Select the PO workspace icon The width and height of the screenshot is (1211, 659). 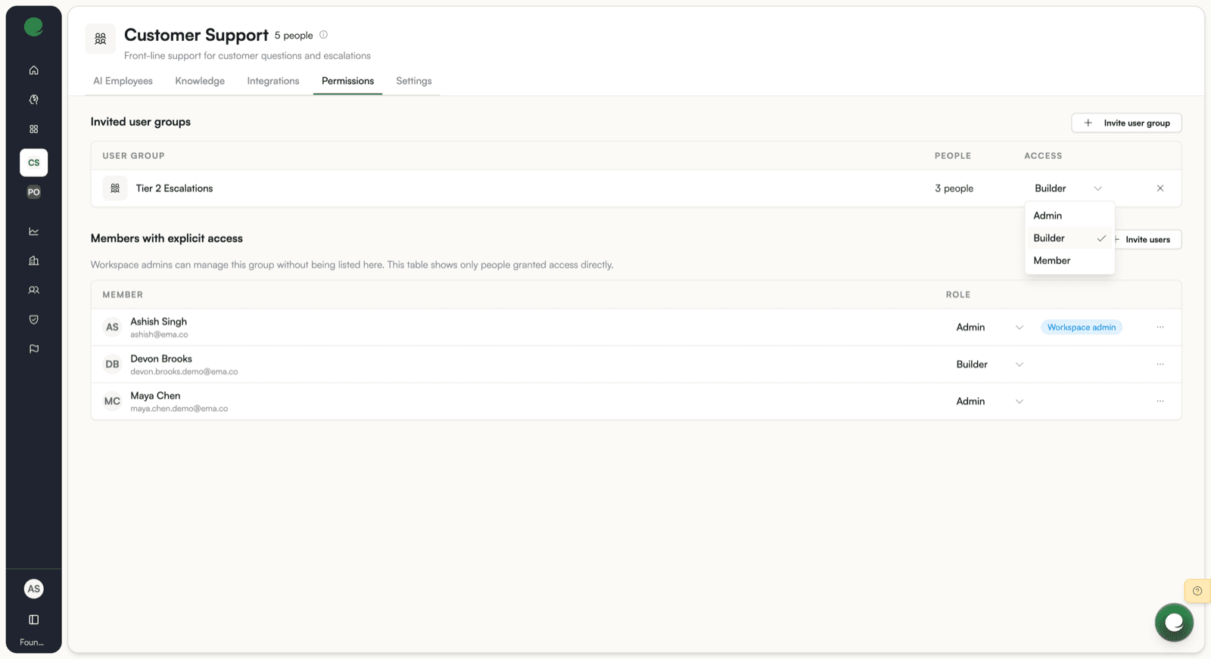pos(34,192)
